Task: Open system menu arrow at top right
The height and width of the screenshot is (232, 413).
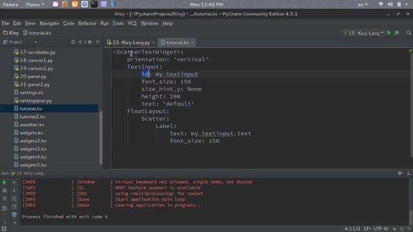Action: coord(407,5)
